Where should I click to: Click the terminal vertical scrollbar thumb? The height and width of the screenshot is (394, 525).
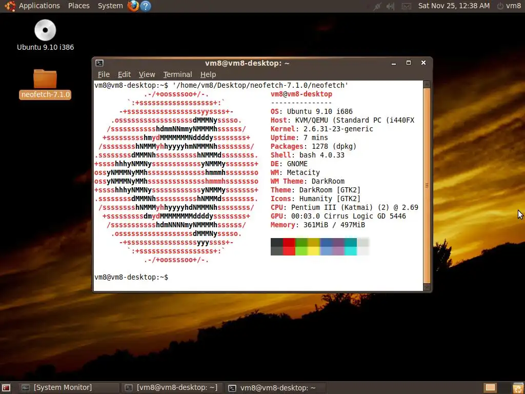point(427,185)
